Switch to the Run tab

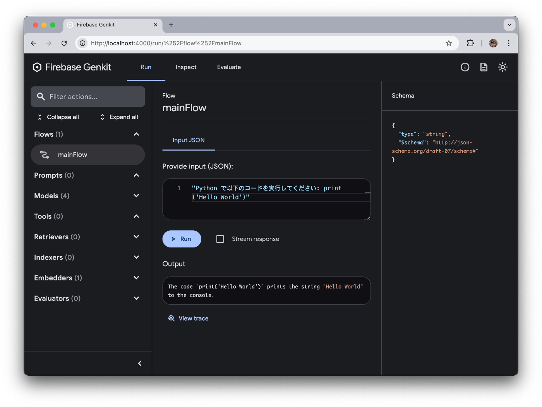(146, 67)
